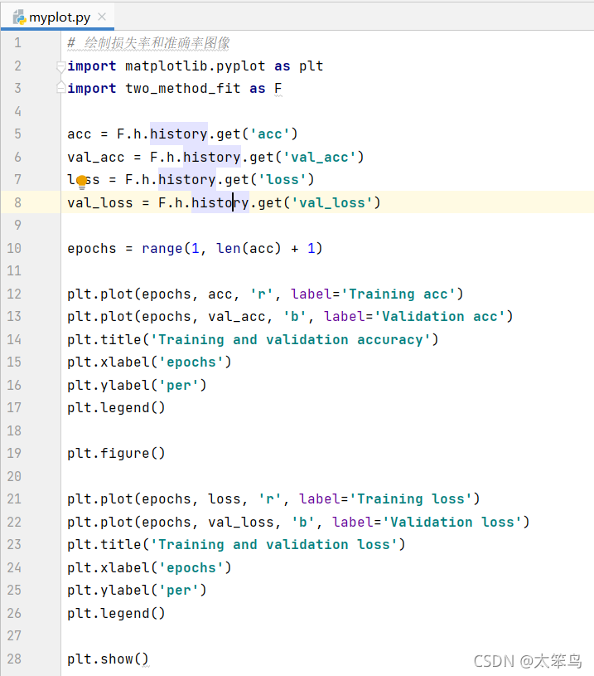Click the Python file icon on myplot.py tab
This screenshot has width=594, height=676.
tap(19, 17)
